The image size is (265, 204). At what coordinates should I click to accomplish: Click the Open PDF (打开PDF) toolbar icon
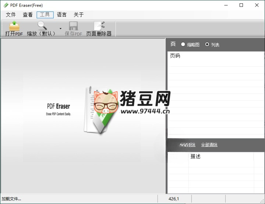[14, 26]
